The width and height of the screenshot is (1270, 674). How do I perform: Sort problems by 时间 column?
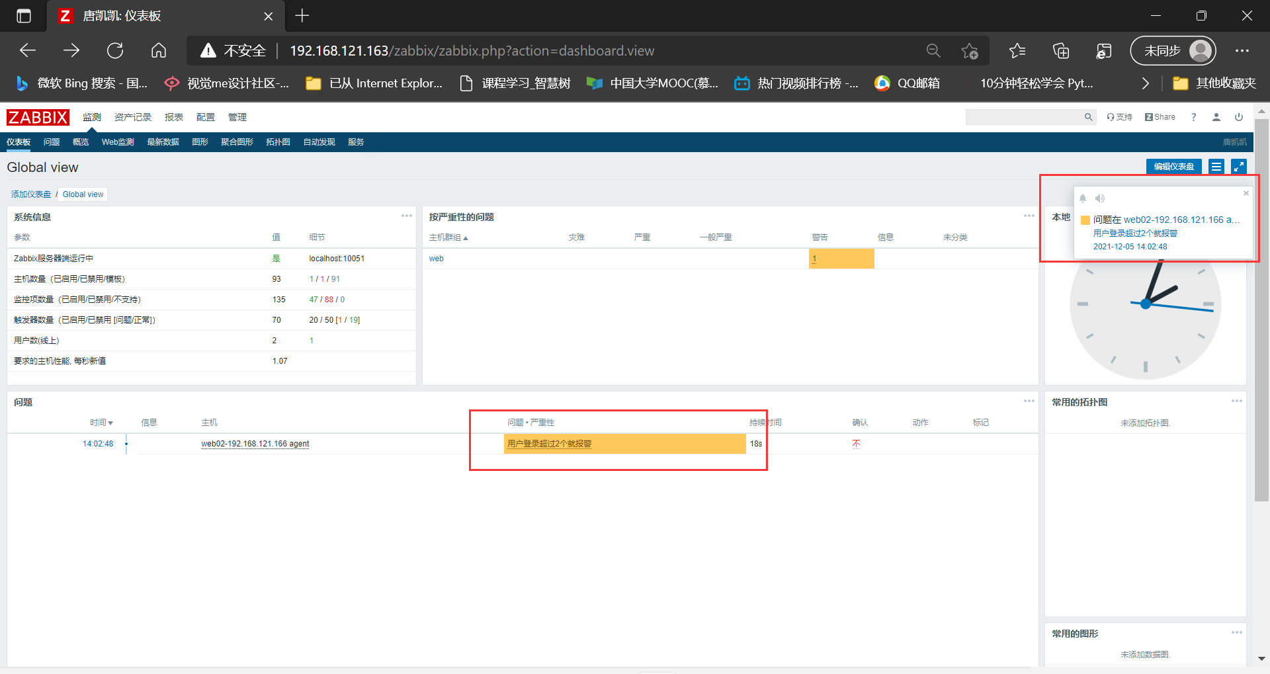tap(101, 423)
